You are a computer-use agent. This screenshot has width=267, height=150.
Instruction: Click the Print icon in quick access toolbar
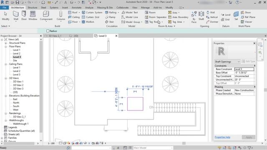pos(43,2)
